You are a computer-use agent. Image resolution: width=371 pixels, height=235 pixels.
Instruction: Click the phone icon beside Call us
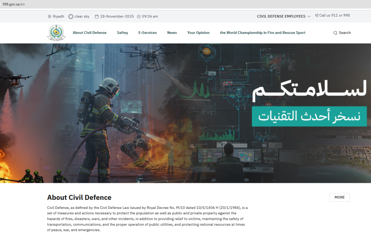(317, 16)
